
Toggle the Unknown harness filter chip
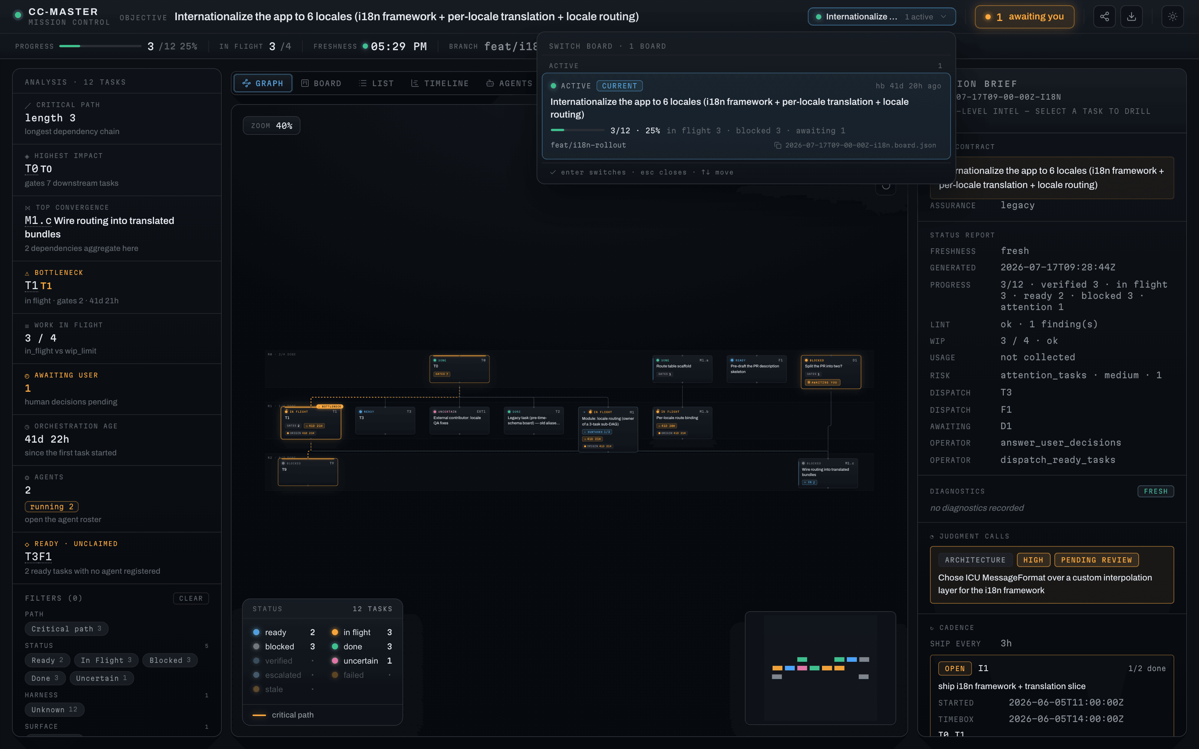point(54,709)
